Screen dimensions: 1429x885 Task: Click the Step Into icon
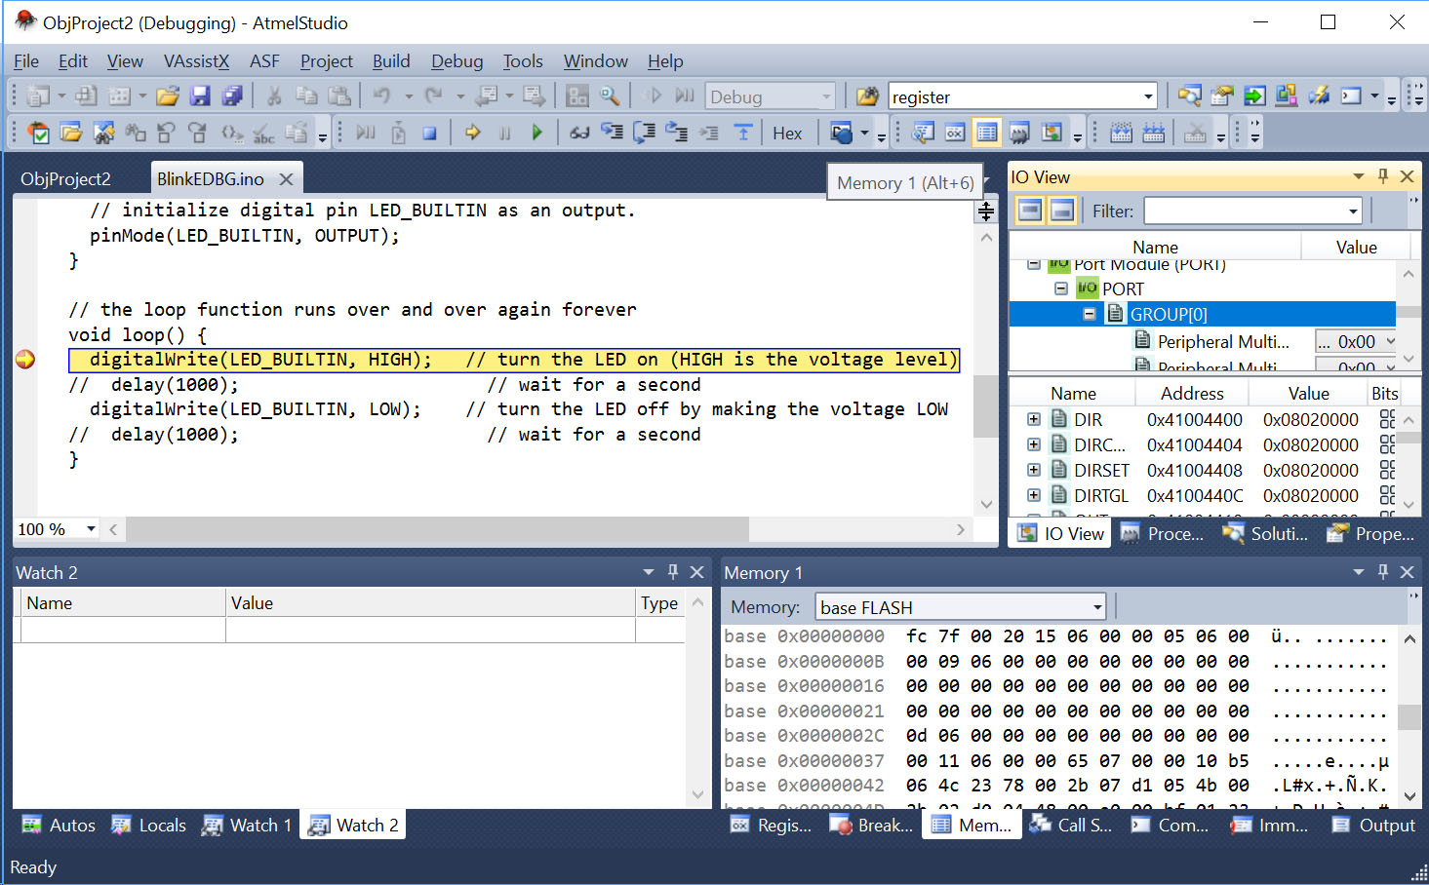point(612,133)
